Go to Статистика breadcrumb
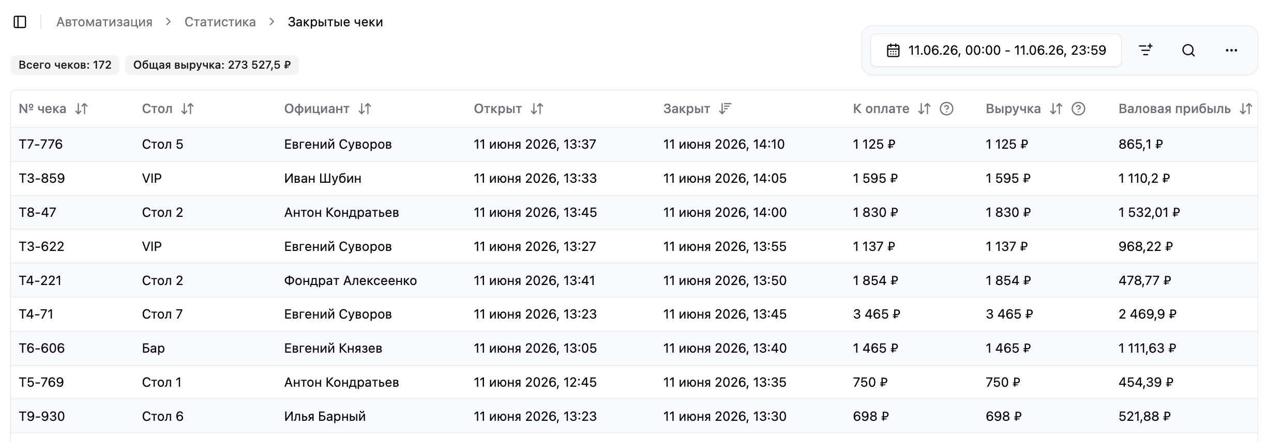 coord(220,22)
